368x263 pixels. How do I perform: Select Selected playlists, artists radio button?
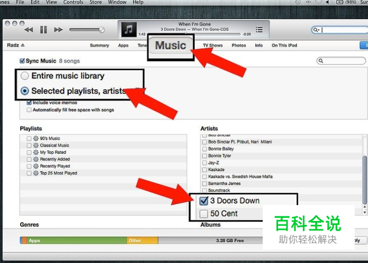[24, 91]
